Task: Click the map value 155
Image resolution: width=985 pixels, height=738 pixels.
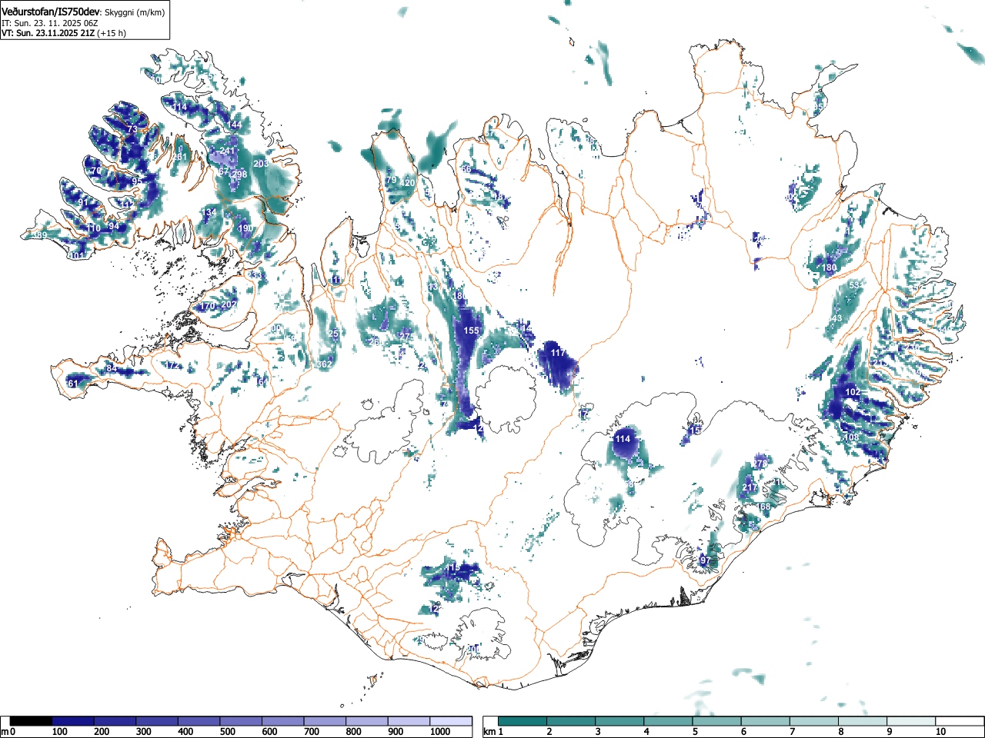Action: (x=471, y=331)
